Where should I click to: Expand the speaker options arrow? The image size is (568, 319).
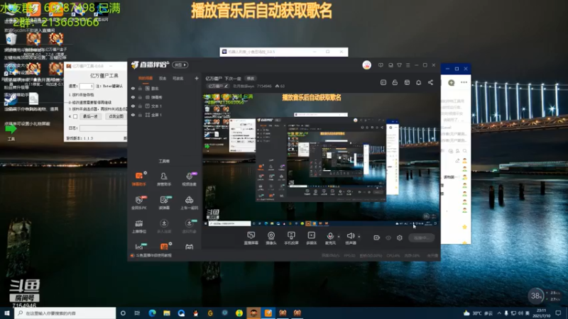[359, 237]
